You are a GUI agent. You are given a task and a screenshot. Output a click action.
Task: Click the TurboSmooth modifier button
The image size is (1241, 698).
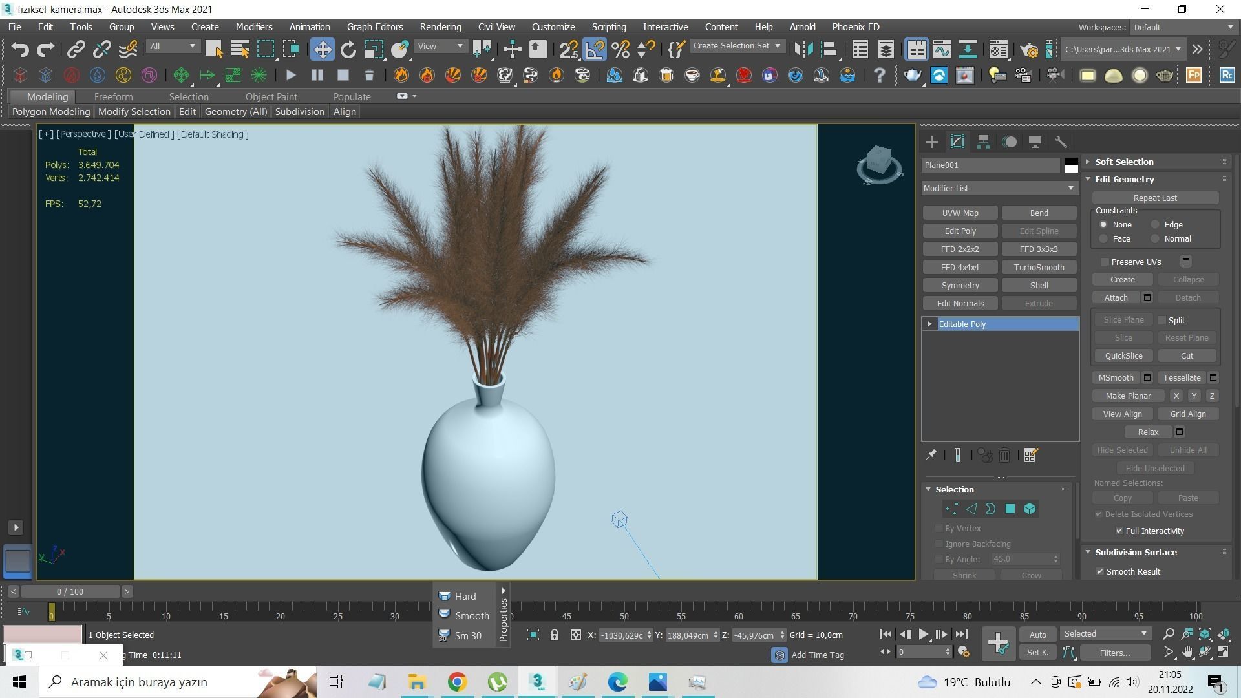[1039, 267]
